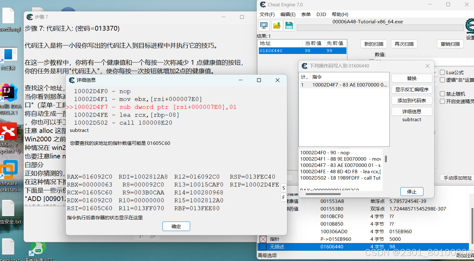Viewport: 474px width, 261px height.
Task: Enable the 禁止随机 checkbox
Action: 442,94
